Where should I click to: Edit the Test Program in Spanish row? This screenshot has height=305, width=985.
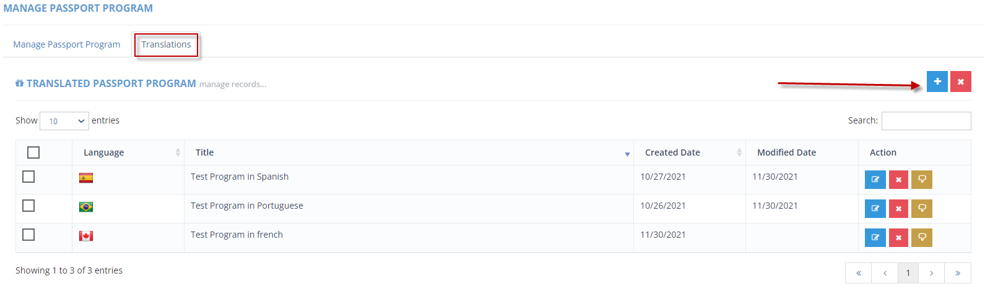[875, 180]
